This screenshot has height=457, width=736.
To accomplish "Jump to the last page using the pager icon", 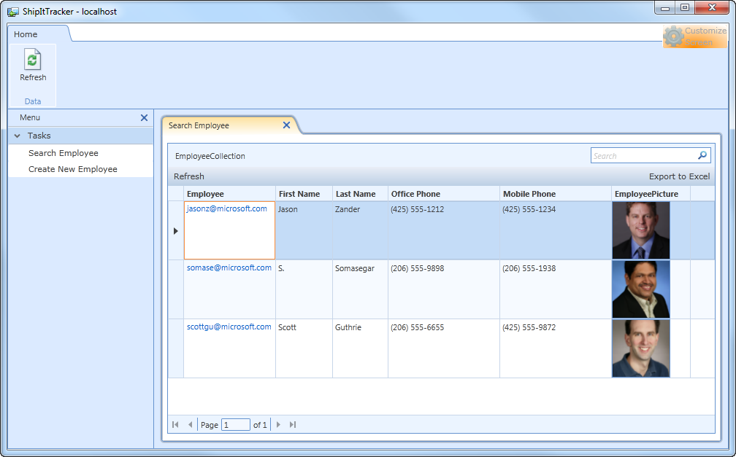I will tap(294, 424).
